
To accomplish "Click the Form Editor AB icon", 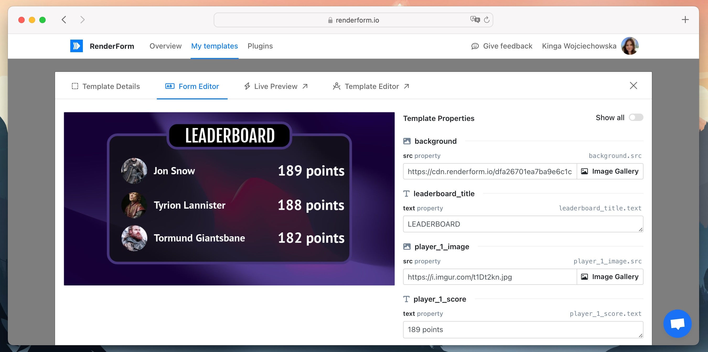I will click(170, 86).
